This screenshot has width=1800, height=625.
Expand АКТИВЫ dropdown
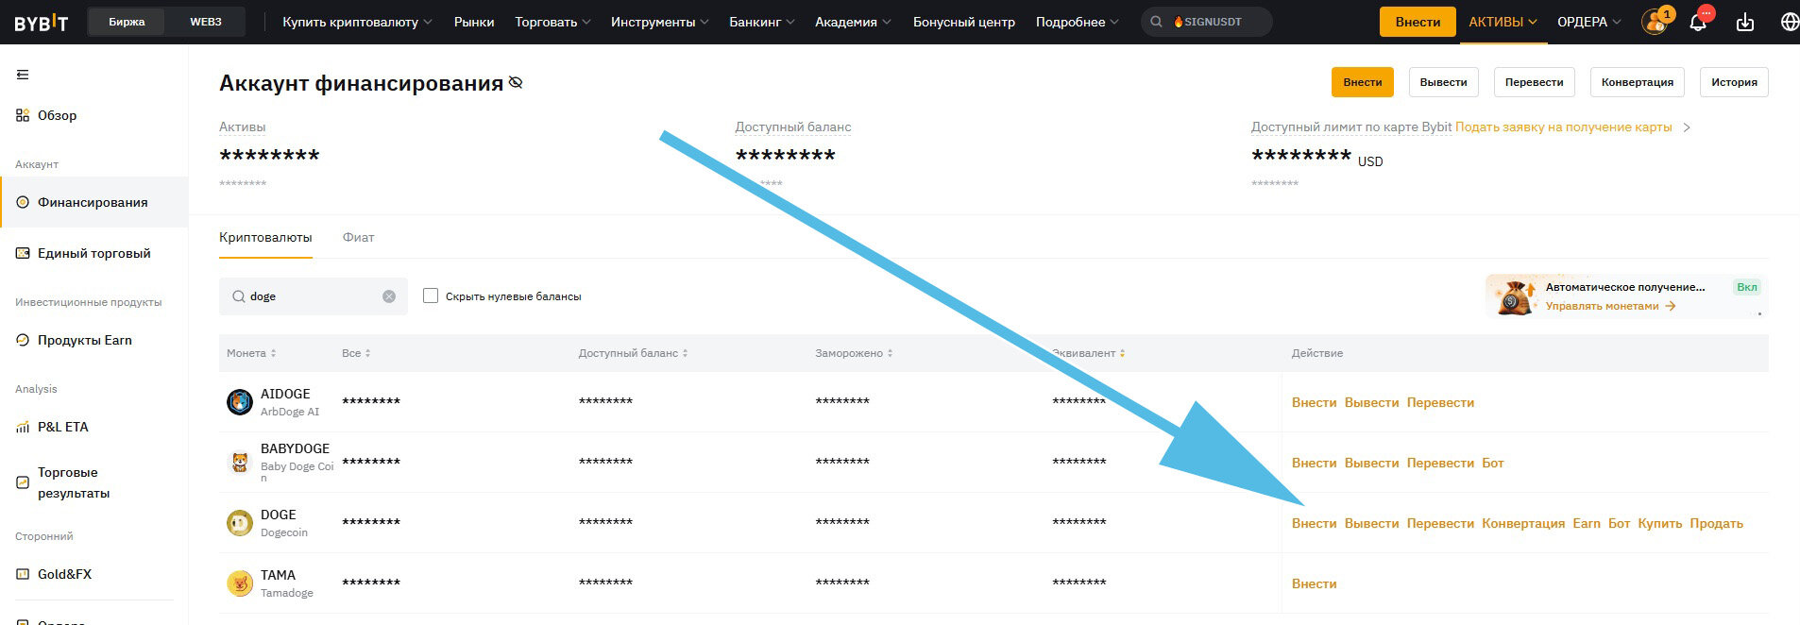pyautogui.click(x=1503, y=22)
